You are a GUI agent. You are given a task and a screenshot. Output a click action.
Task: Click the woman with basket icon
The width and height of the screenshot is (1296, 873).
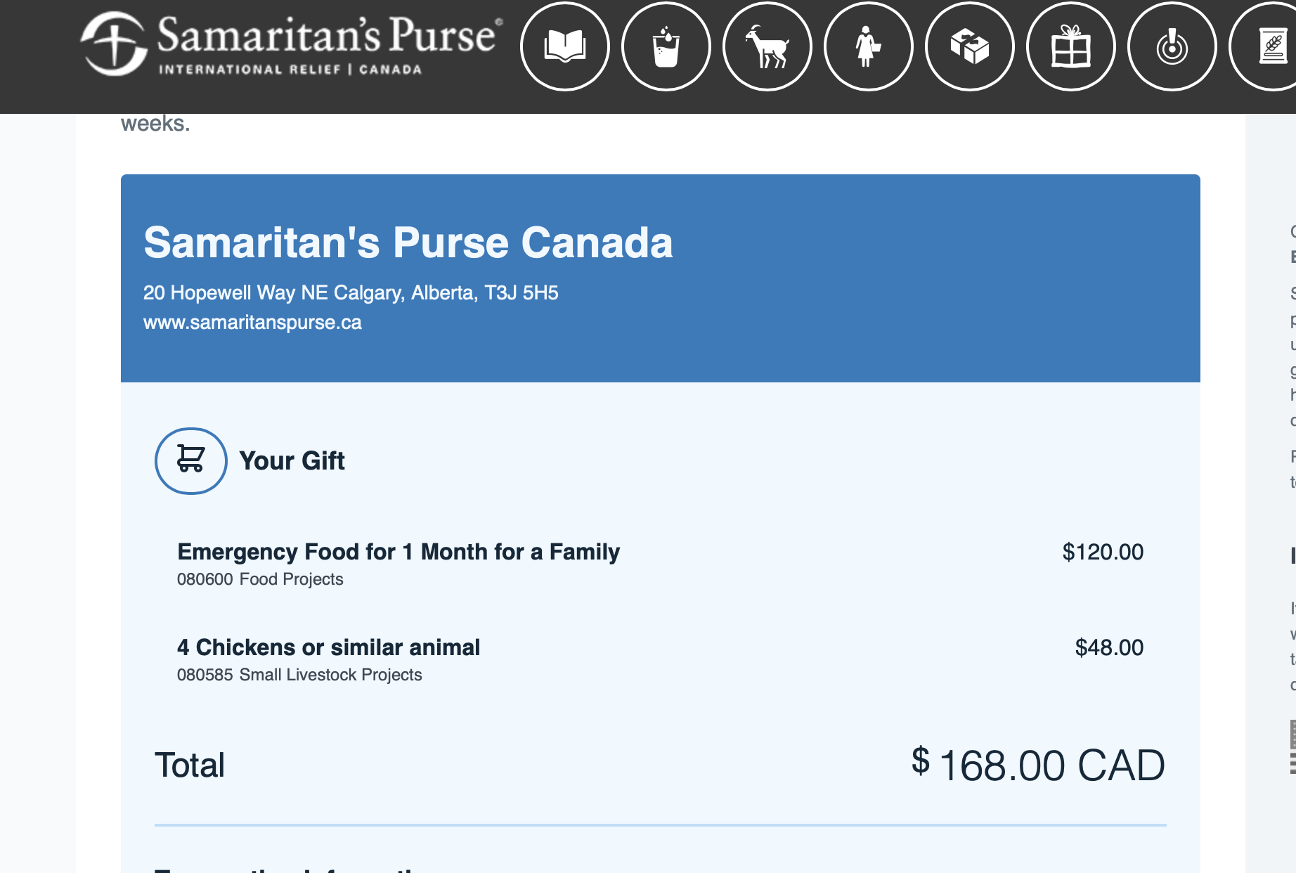pyautogui.click(x=868, y=47)
